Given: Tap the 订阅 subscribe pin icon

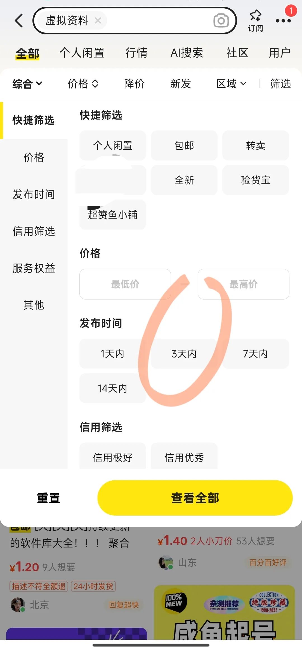Looking at the screenshot, I should [255, 15].
